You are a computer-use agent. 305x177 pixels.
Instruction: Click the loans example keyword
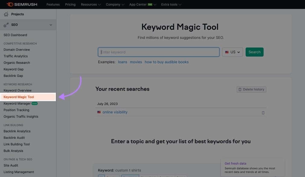(x=123, y=62)
